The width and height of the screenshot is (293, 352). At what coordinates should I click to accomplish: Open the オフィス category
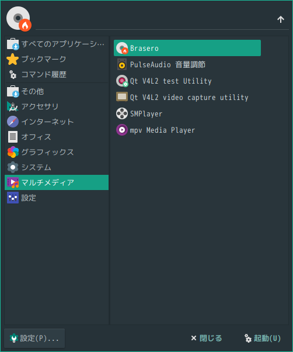click(x=57, y=137)
